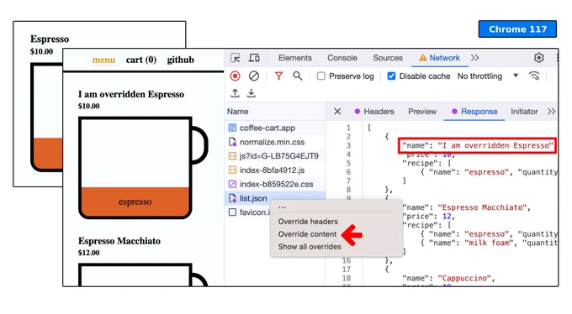Click the $10.00 price in background window
This screenshot has width=572, height=314.
coord(41,51)
